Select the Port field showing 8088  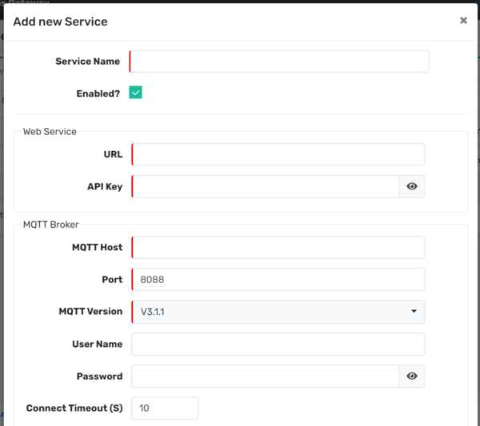(x=278, y=280)
